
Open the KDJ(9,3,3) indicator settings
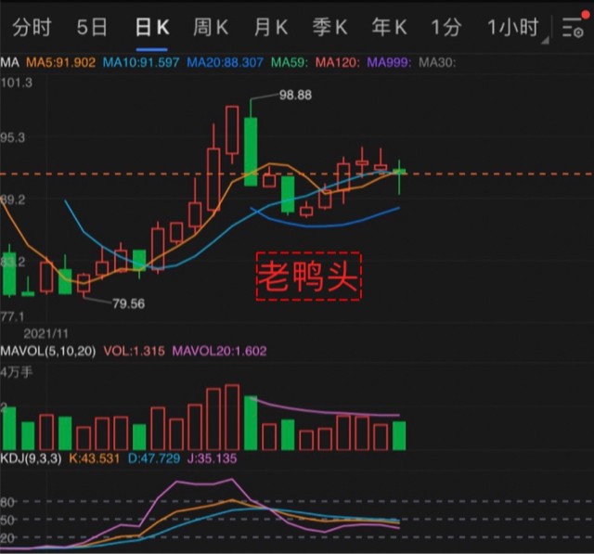click(33, 457)
